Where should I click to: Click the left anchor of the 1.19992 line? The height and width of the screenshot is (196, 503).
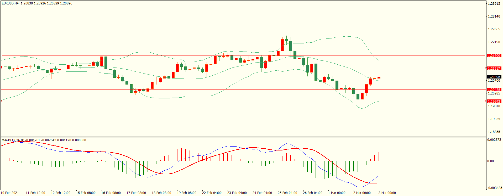tap(1, 101)
